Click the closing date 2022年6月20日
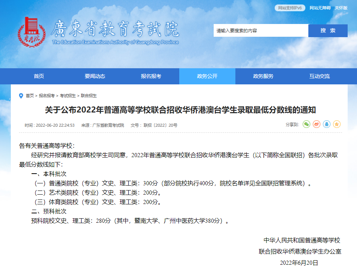Image resolution: width=357 pixels, height=270 pixels. point(299,263)
